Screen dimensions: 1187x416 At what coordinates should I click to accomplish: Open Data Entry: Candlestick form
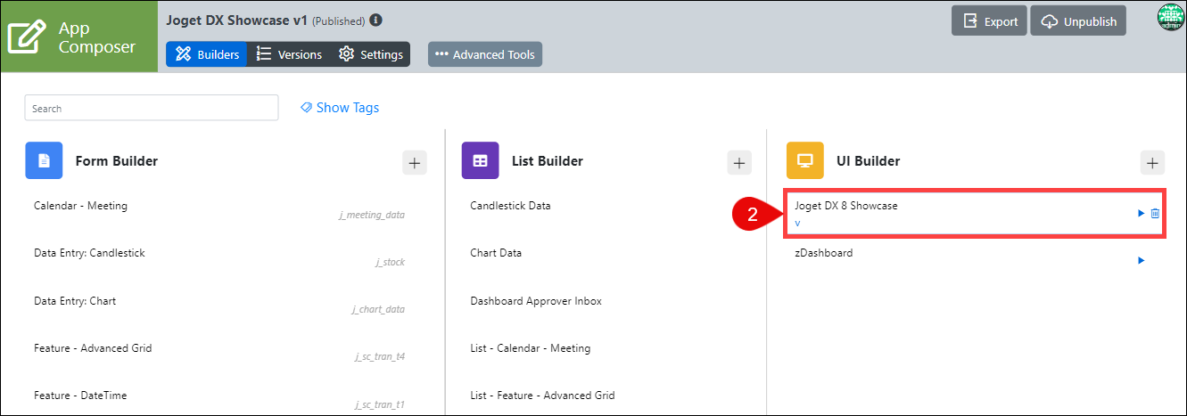tap(89, 253)
